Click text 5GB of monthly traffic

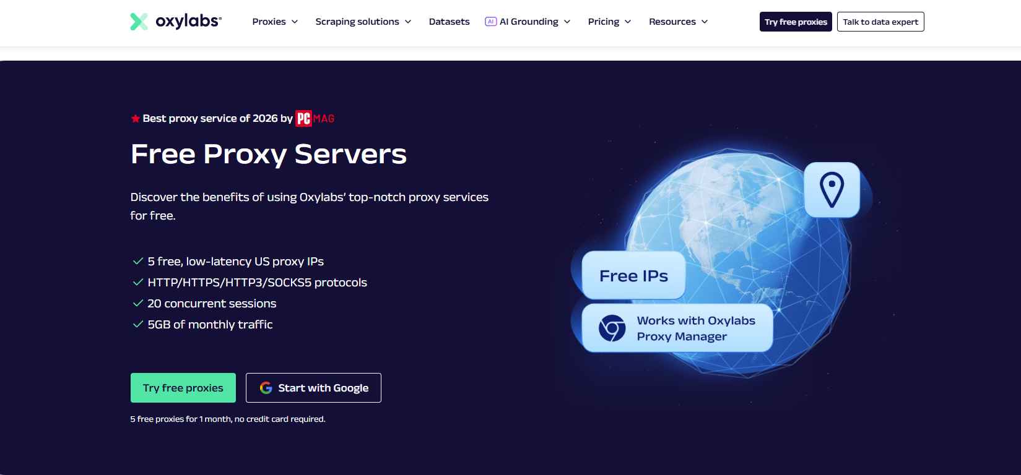pyautogui.click(x=210, y=325)
